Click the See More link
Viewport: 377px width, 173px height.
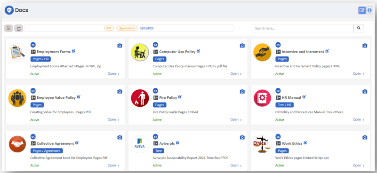[x=147, y=28]
